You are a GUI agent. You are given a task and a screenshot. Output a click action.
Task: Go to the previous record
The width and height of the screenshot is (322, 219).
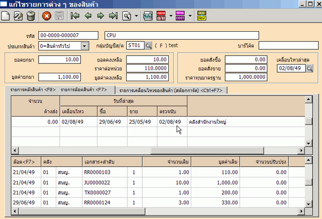click(88, 16)
